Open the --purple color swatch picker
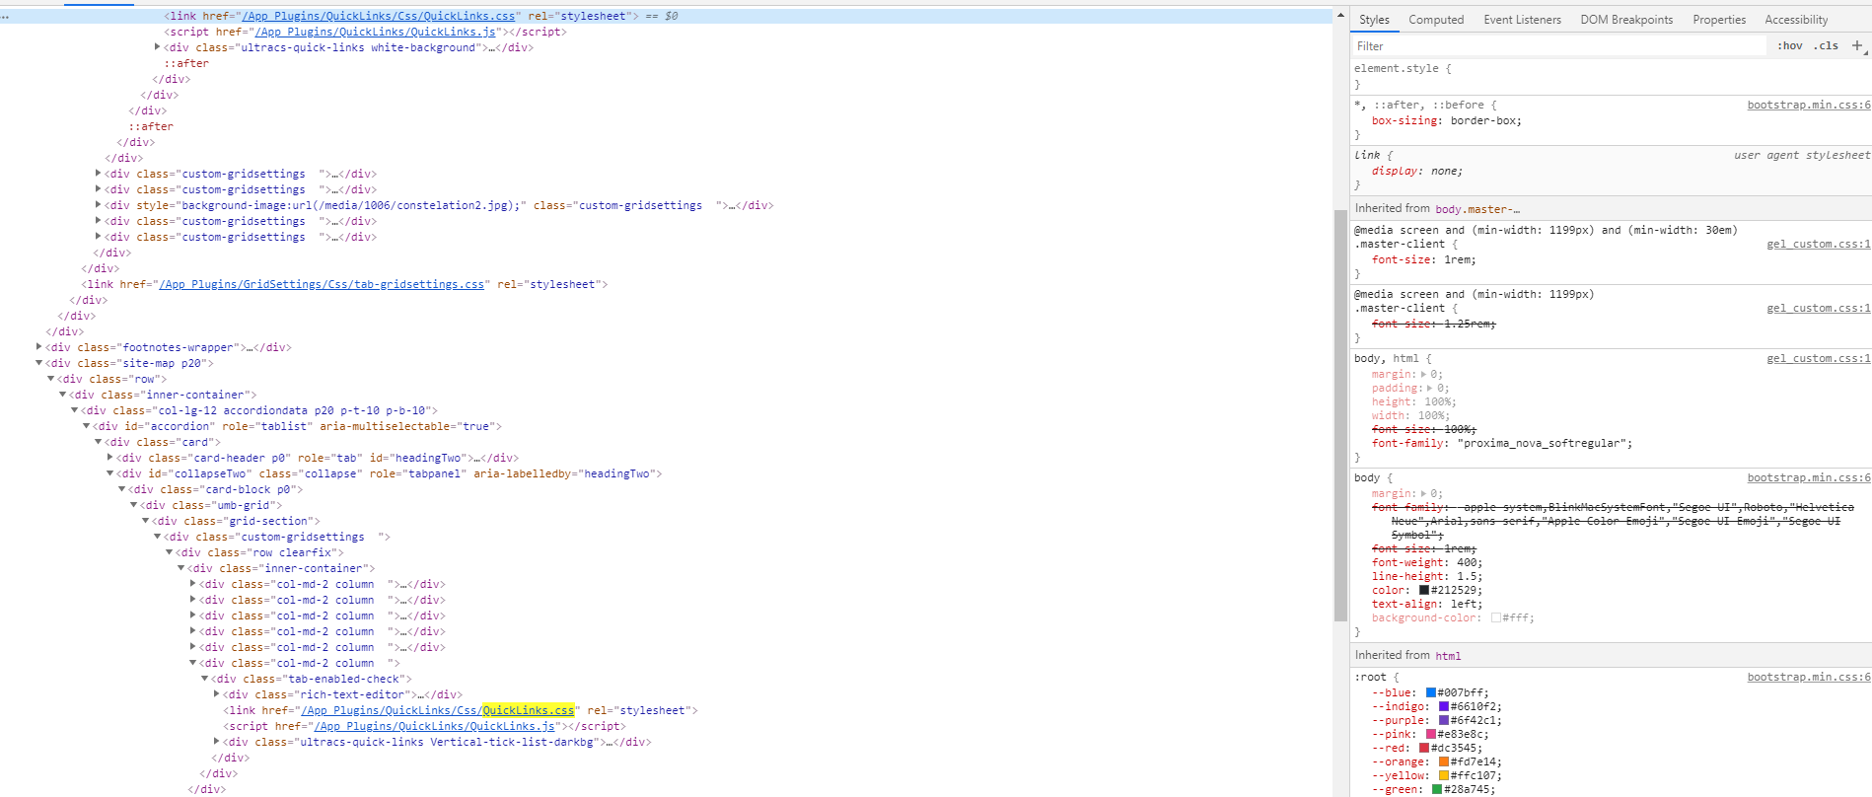This screenshot has width=1872, height=797. (1444, 721)
